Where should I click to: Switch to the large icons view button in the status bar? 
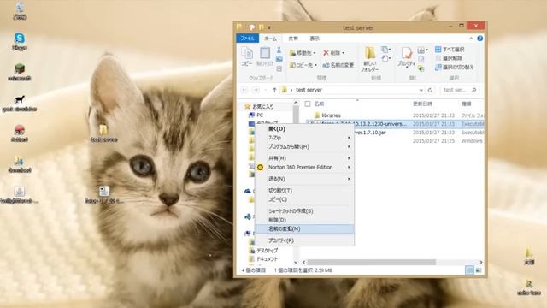pyautogui.click(x=479, y=270)
